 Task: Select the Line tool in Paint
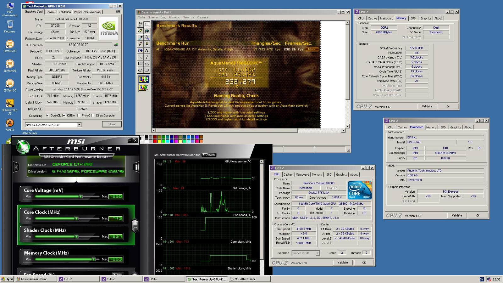coord(140,57)
